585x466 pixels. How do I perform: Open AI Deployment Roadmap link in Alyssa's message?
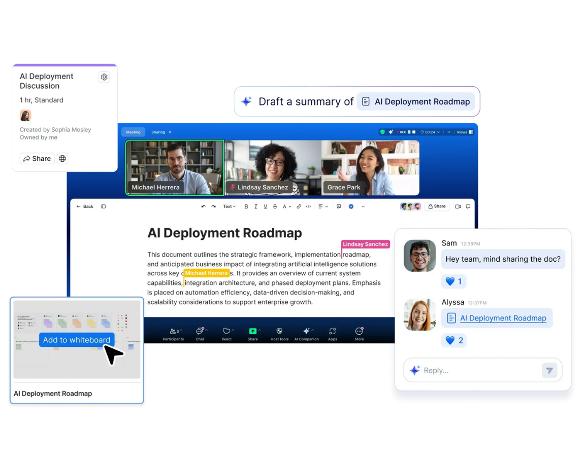click(x=503, y=318)
